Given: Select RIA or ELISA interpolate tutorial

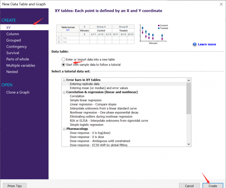Looking at the screenshot, I should coord(109,120).
